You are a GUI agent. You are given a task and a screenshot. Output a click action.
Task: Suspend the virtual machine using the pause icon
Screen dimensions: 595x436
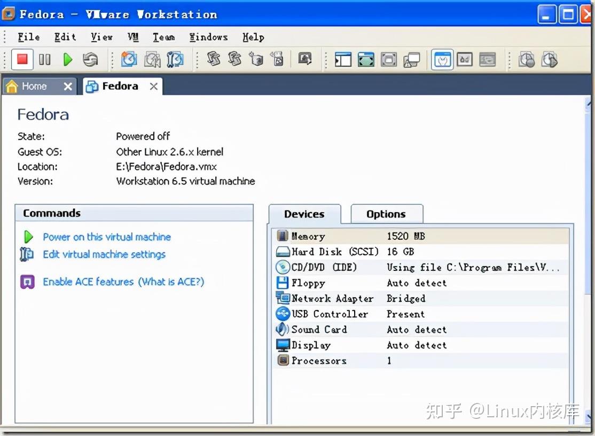pyautogui.click(x=45, y=59)
